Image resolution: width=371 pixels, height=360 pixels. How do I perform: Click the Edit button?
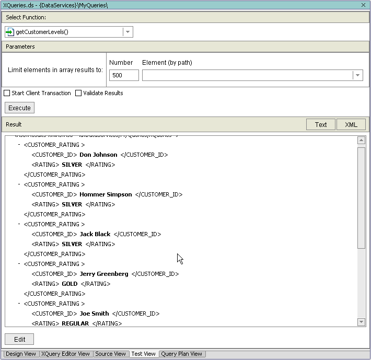[19, 340]
